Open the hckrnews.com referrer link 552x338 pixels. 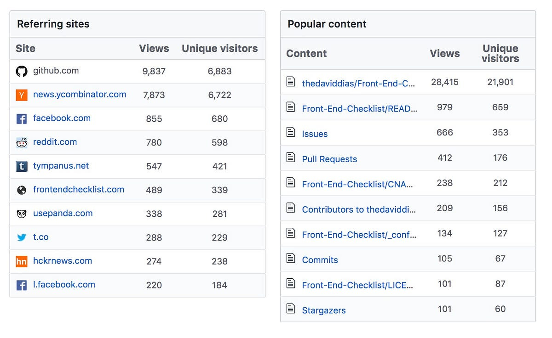(63, 261)
